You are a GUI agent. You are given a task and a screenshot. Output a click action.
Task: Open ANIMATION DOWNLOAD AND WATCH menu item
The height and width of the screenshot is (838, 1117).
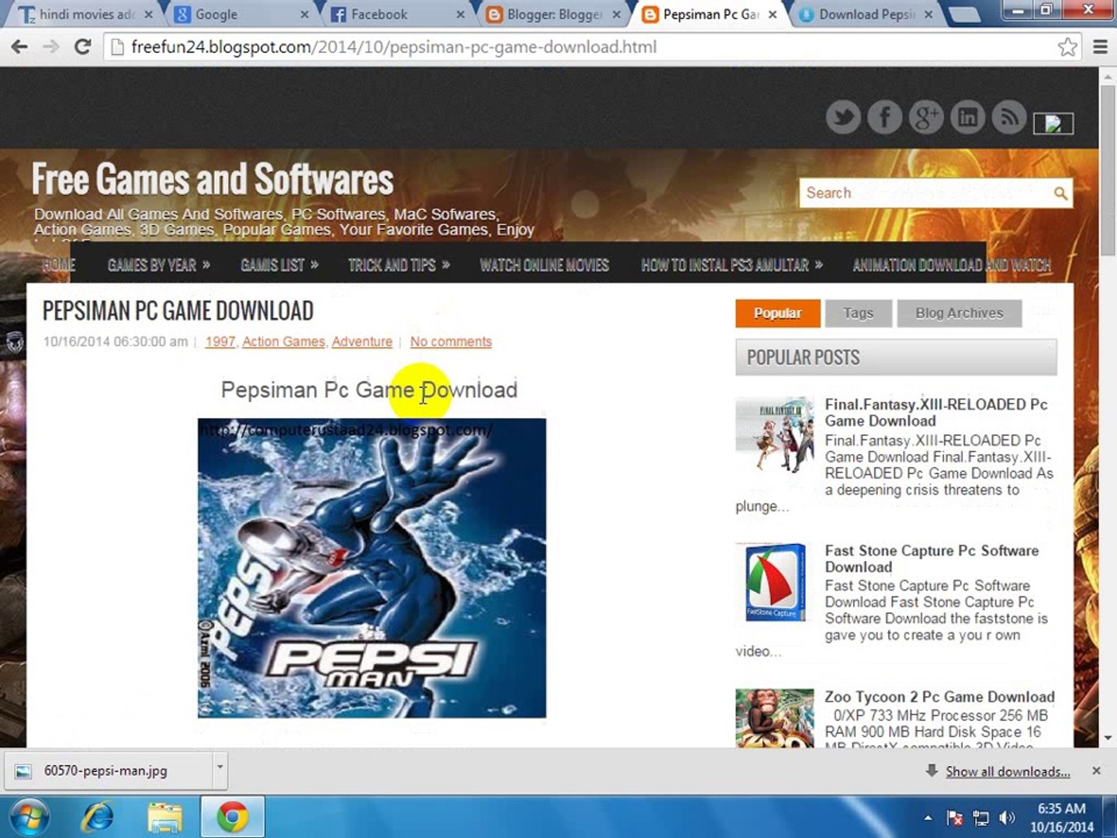[952, 265]
